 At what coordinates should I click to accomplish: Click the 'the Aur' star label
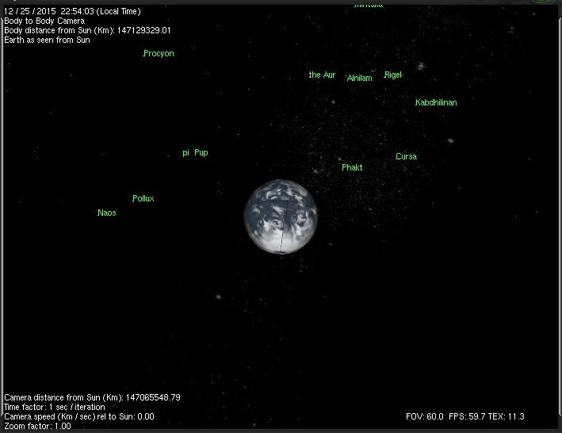[x=322, y=75]
